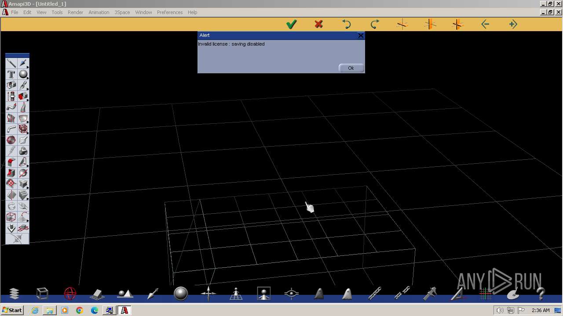The width and height of the screenshot is (563, 316).
Task: Click the volume icon in system tray
Action: click(500, 310)
